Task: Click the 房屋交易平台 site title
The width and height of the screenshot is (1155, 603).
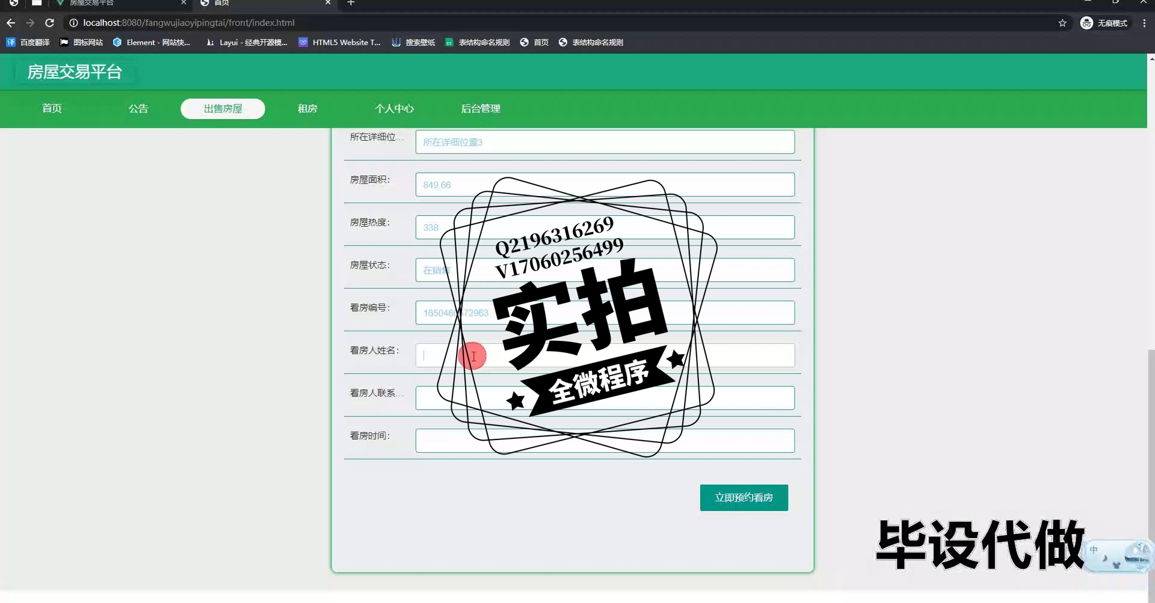Action: [75, 72]
